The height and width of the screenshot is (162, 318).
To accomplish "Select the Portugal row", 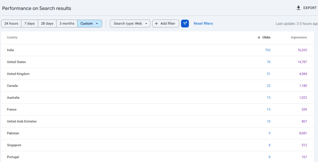I will [157, 157].
